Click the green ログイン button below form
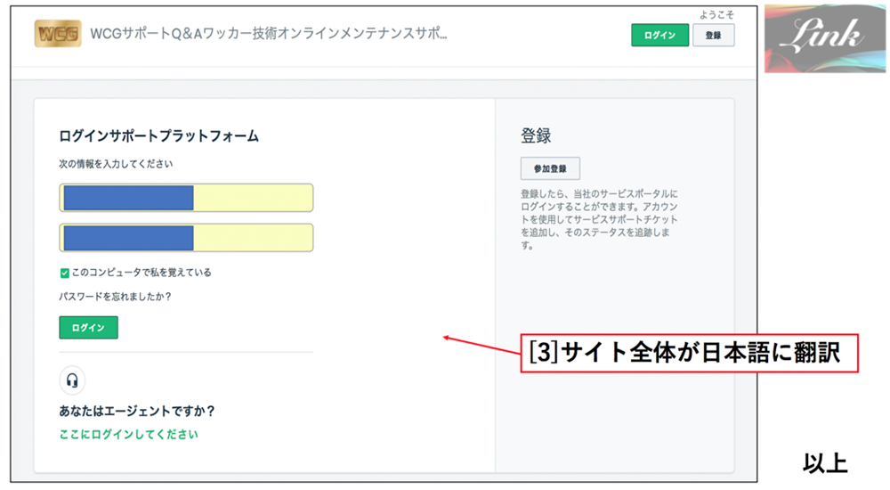This screenshot has width=890, height=490. coord(88,328)
